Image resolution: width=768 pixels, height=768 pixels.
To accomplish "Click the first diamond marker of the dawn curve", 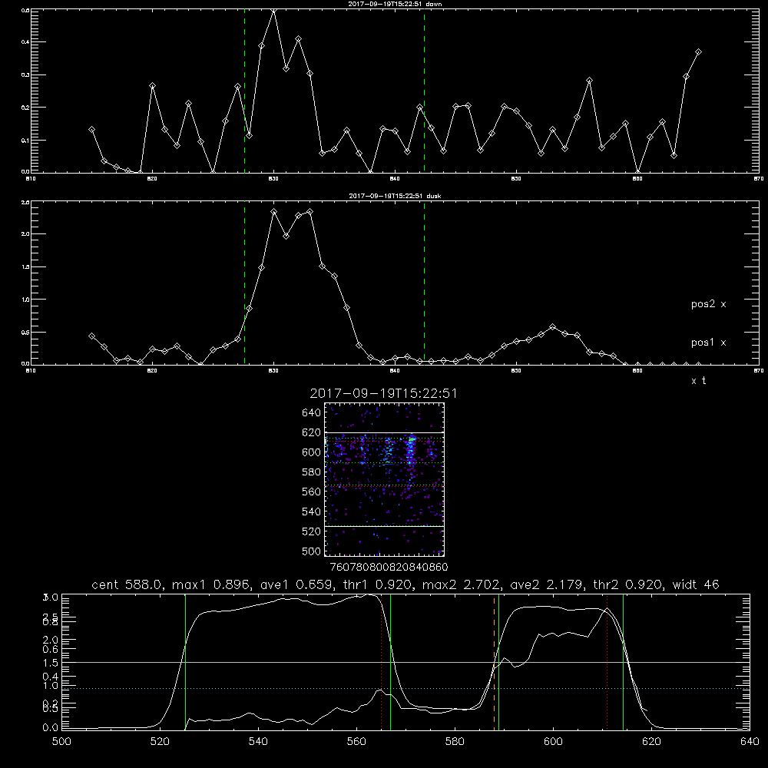I will click(x=91, y=129).
